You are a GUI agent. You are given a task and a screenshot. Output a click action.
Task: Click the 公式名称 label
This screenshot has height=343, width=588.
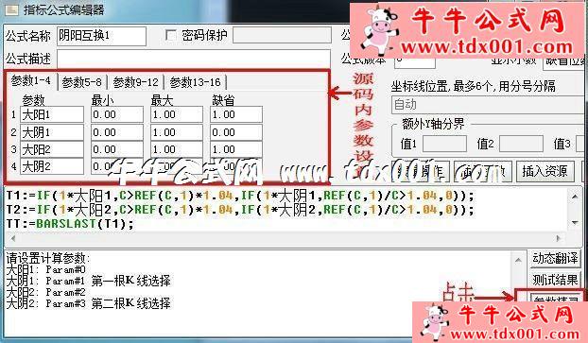[27, 36]
